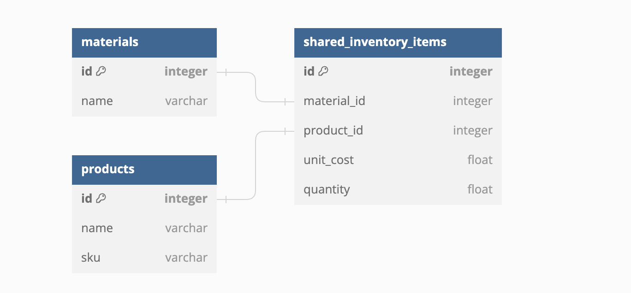Viewport: 631px width, 293px height.
Task: Click the float type of unit_cost
Action: (x=480, y=160)
